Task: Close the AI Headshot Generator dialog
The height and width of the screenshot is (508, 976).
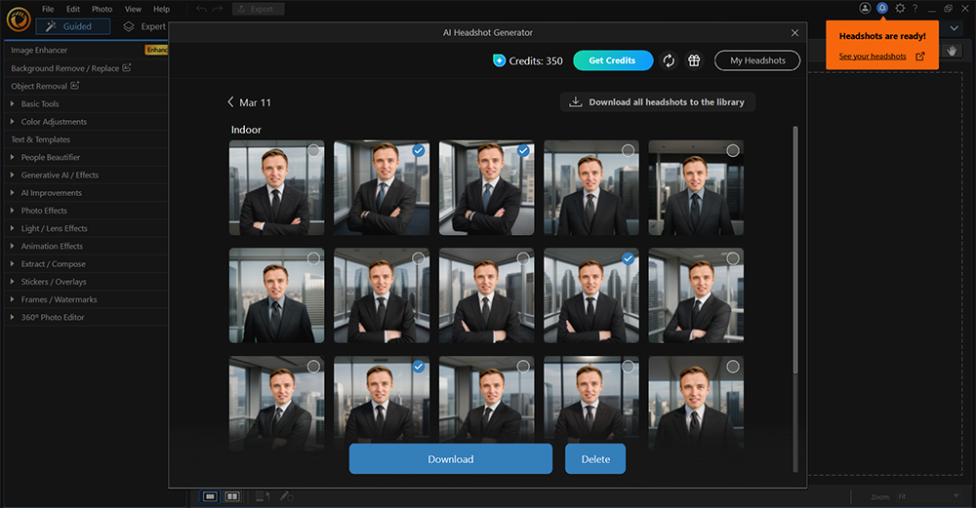Action: [x=794, y=32]
